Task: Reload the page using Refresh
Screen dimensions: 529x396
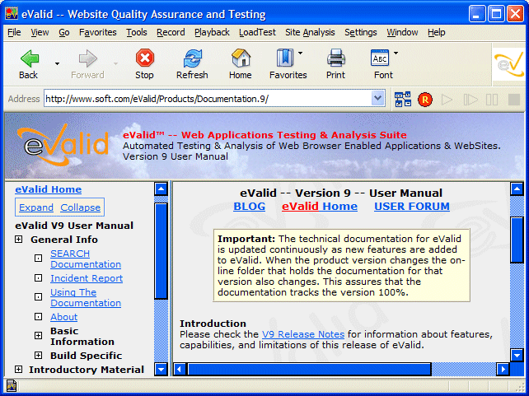Action: click(x=192, y=64)
